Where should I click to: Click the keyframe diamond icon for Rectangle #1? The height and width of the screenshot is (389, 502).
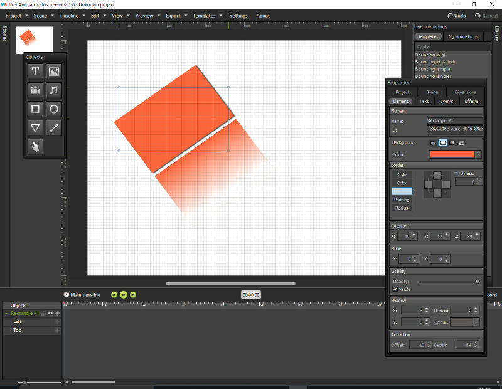(x=58, y=314)
